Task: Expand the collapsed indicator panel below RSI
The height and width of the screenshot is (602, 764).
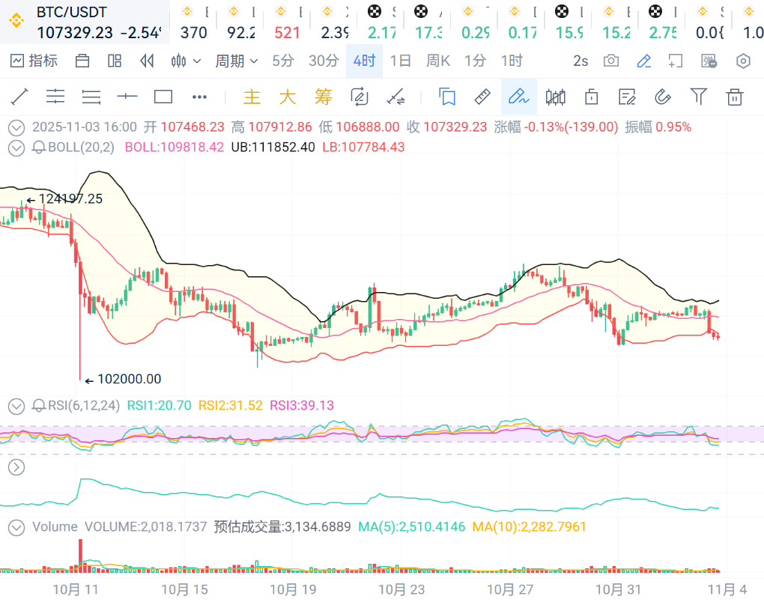Action: [x=16, y=467]
